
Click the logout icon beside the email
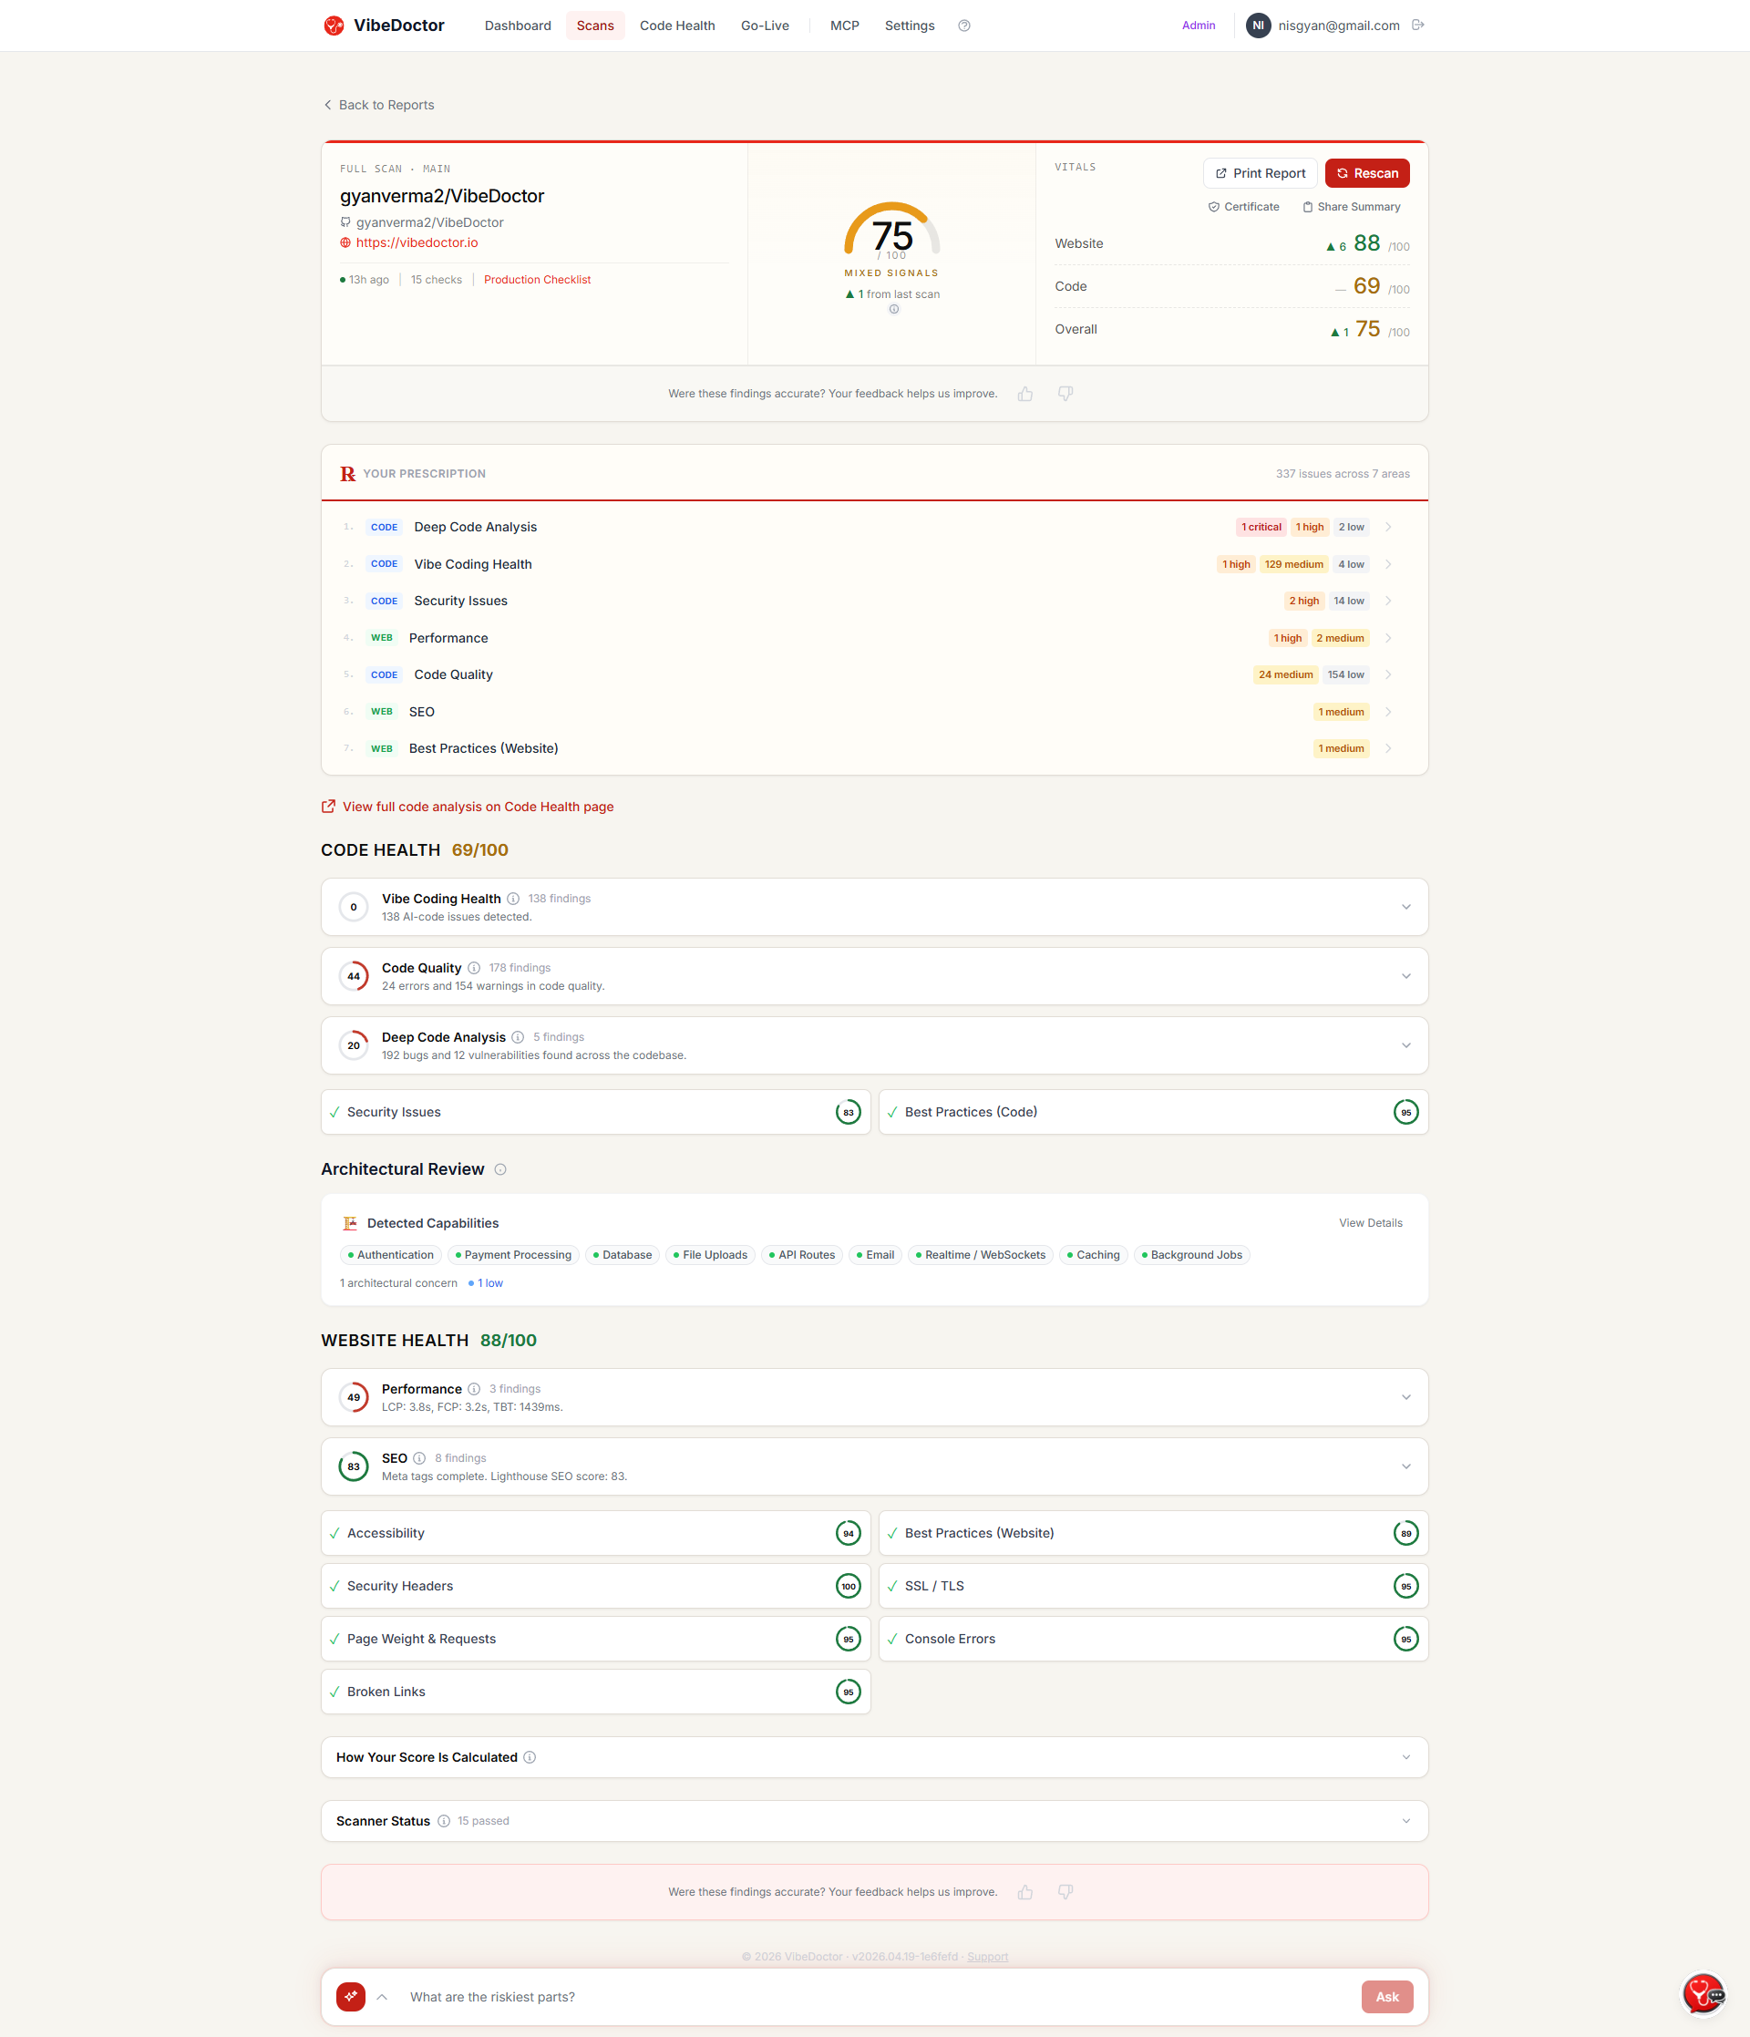tap(1417, 25)
